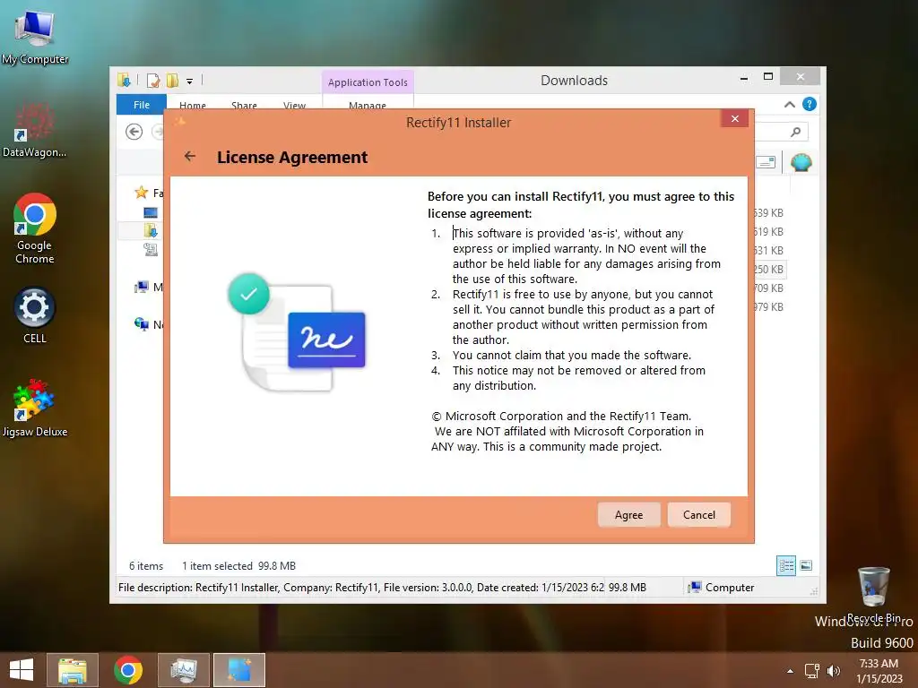Open the Manage tab under Application Tools

click(x=368, y=106)
